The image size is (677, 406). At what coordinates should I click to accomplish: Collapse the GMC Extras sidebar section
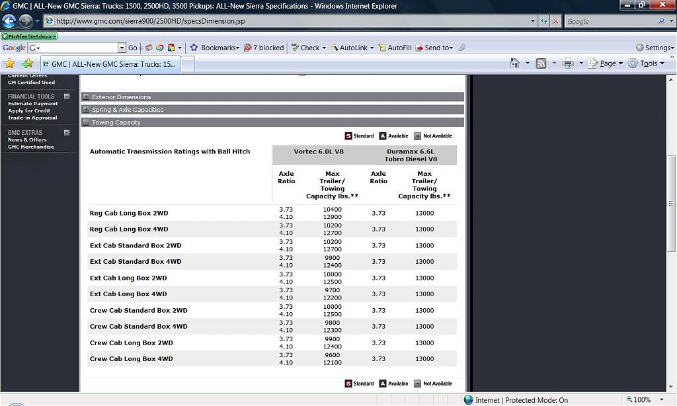pos(67,132)
